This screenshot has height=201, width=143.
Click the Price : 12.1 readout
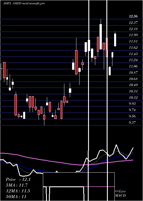tap(18, 179)
